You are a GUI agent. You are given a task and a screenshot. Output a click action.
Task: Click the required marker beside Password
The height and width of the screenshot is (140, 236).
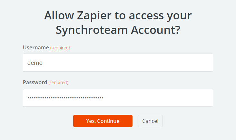58,83
